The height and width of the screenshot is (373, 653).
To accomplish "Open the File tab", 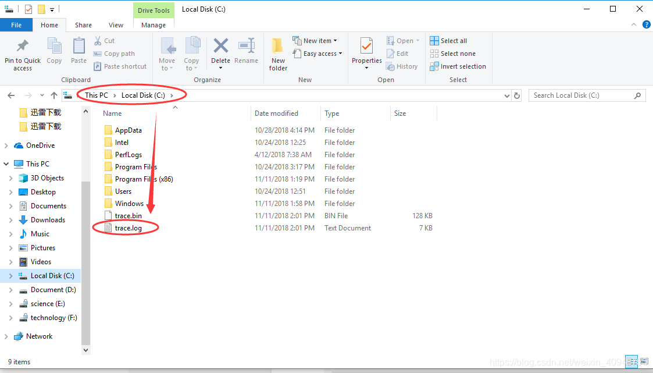I will point(16,25).
